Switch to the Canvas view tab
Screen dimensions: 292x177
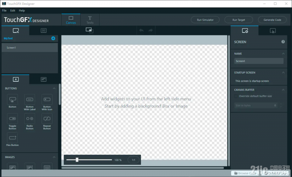(x=71, y=20)
